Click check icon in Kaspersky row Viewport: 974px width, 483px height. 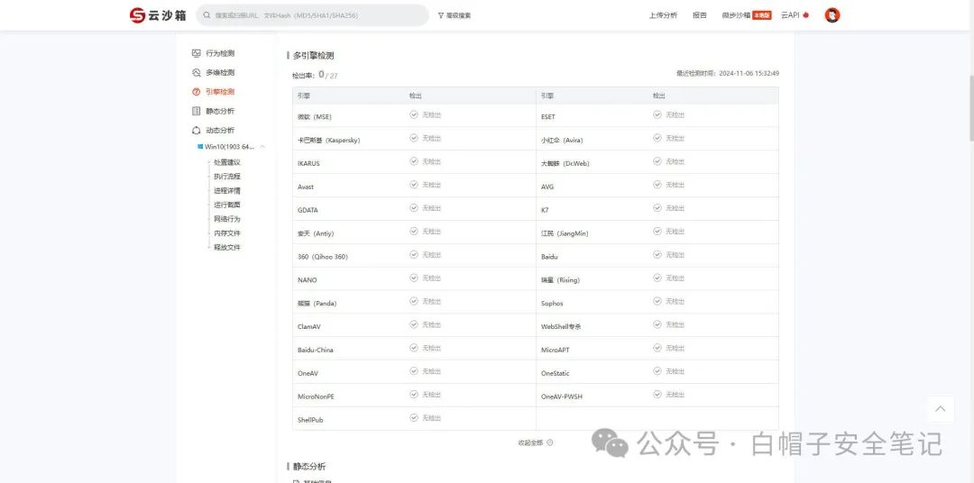tap(414, 138)
